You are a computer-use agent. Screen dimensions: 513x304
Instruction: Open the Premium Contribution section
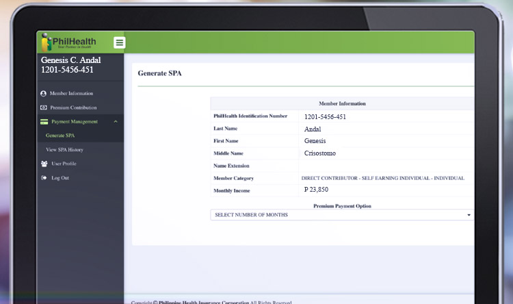coord(73,107)
